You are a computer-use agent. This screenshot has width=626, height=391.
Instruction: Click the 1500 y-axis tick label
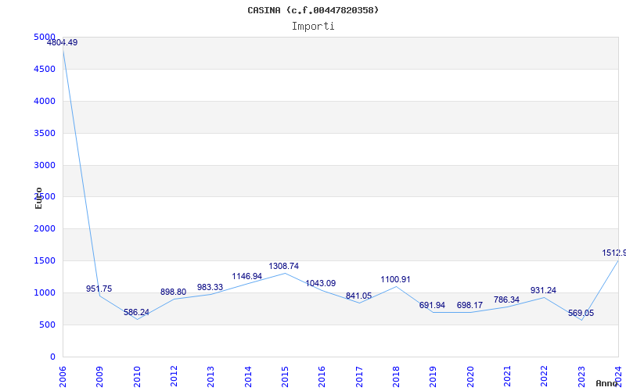tap(45, 260)
